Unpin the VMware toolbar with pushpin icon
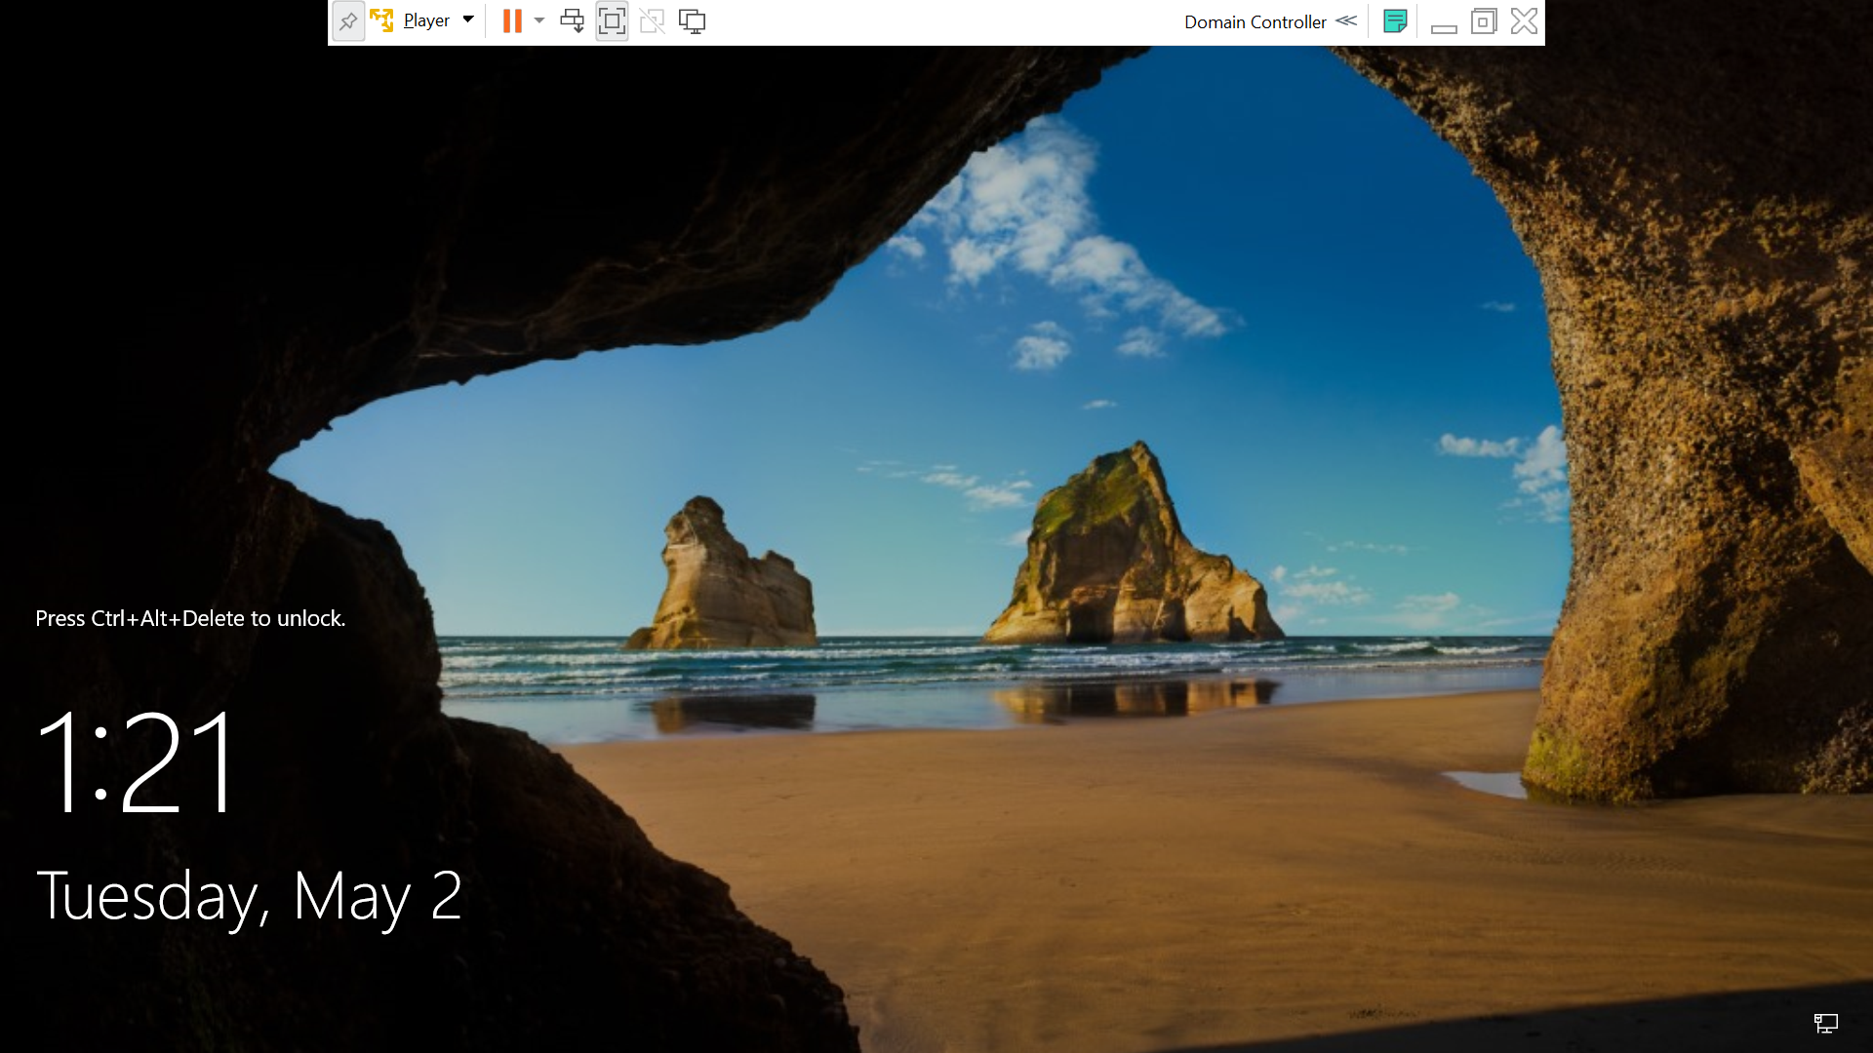 point(348,21)
